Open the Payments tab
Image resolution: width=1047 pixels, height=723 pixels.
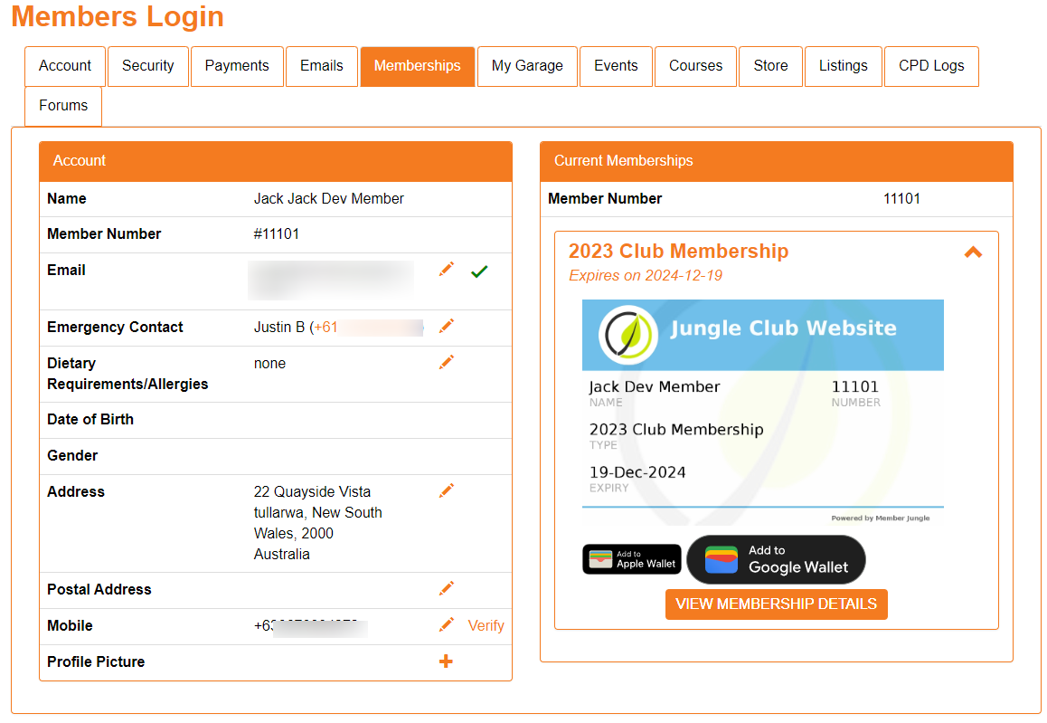tap(237, 65)
